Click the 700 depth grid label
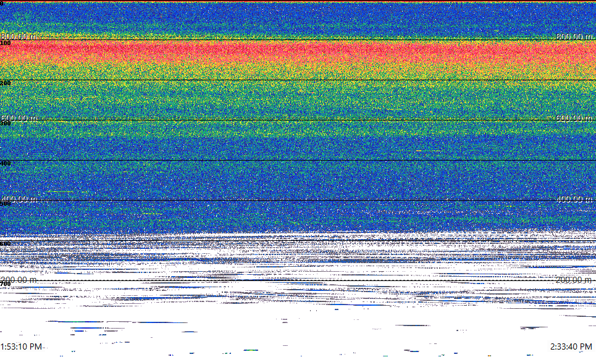 pos(6,284)
